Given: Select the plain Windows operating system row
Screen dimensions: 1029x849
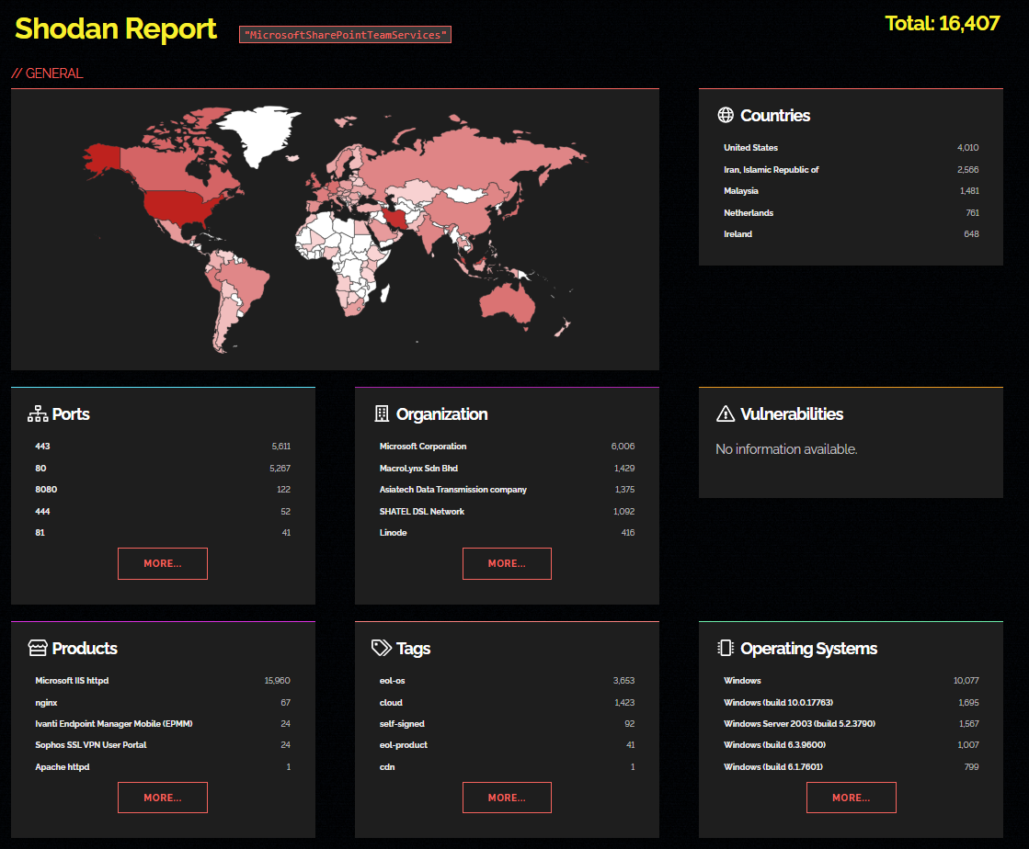Looking at the screenshot, I should [x=852, y=681].
